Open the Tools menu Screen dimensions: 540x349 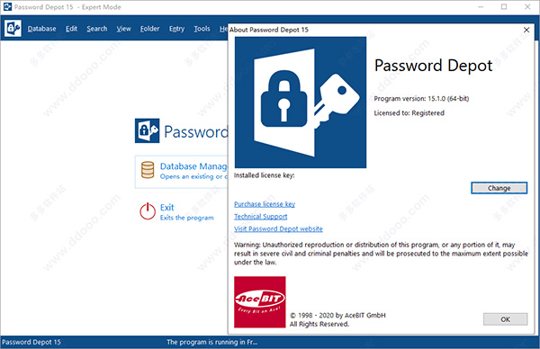[x=202, y=29]
